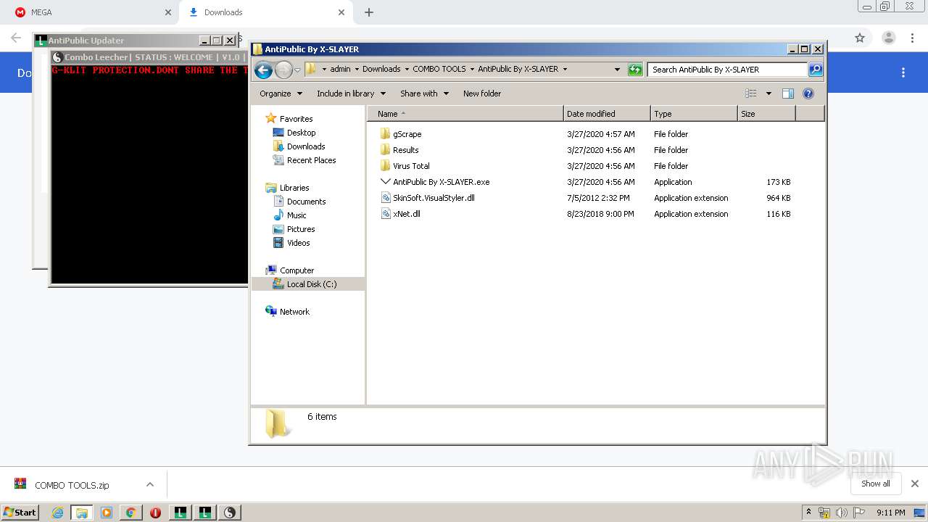Image resolution: width=928 pixels, height=522 pixels.
Task: Open a new browser tab
Action: click(x=369, y=12)
